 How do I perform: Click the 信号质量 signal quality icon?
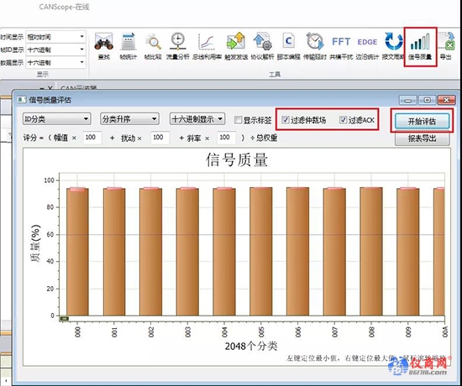click(420, 46)
